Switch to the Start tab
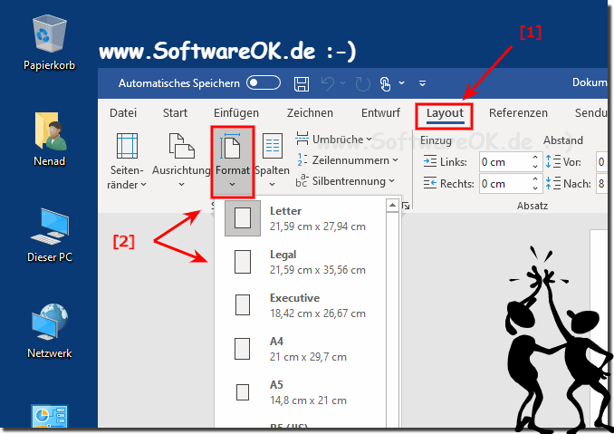The image size is (614, 434). tap(175, 113)
